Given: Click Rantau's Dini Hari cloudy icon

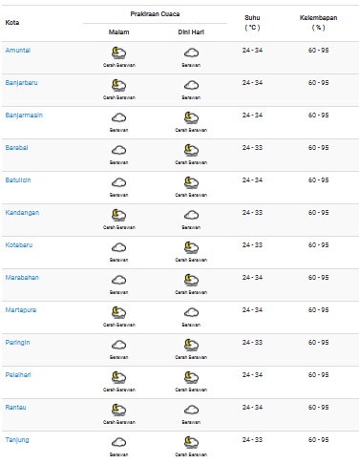Looking at the screenshot, I should point(191,410).
